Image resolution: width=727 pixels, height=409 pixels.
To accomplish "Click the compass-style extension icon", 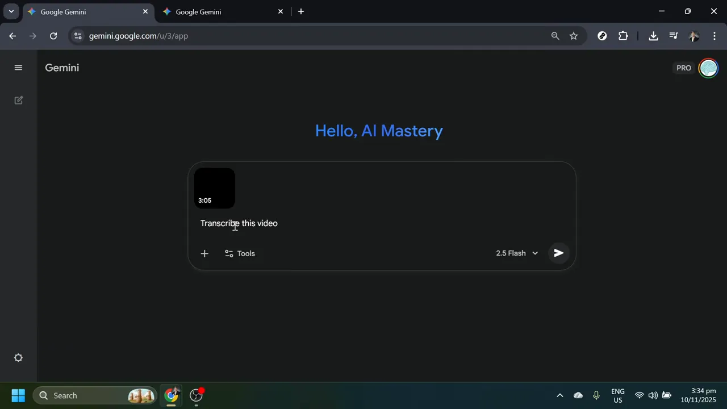I will point(603,36).
